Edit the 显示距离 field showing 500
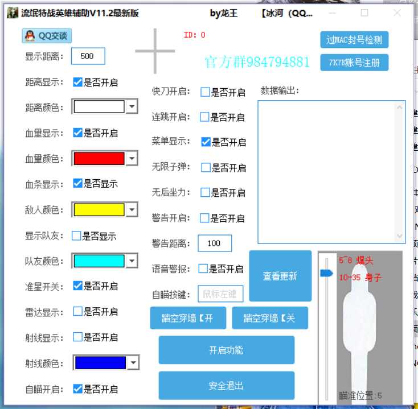Viewport: 418px width, 409px height. point(88,56)
